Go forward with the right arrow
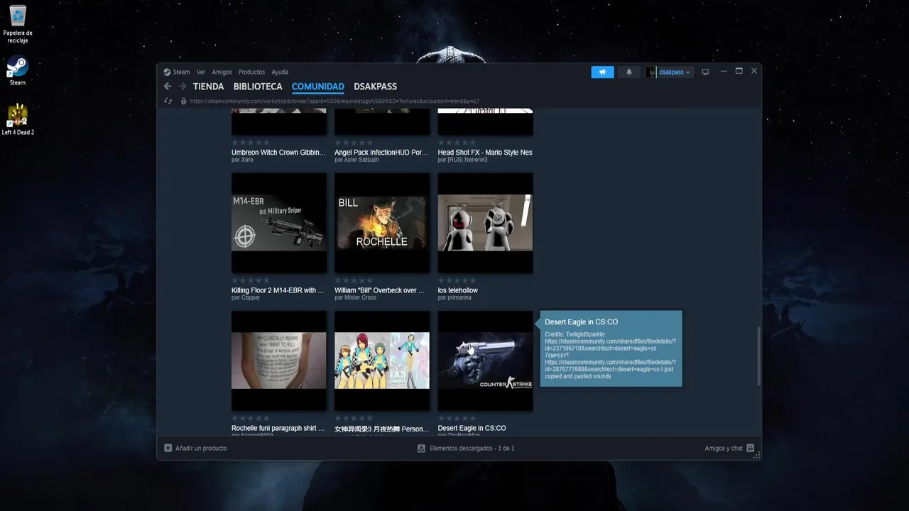Screen dimensions: 909x511 (183, 87)
